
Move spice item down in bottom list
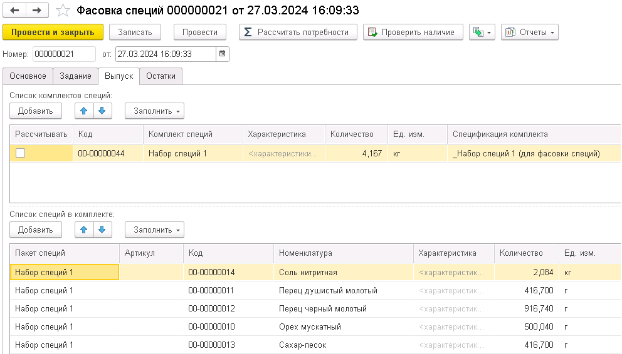tap(103, 230)
